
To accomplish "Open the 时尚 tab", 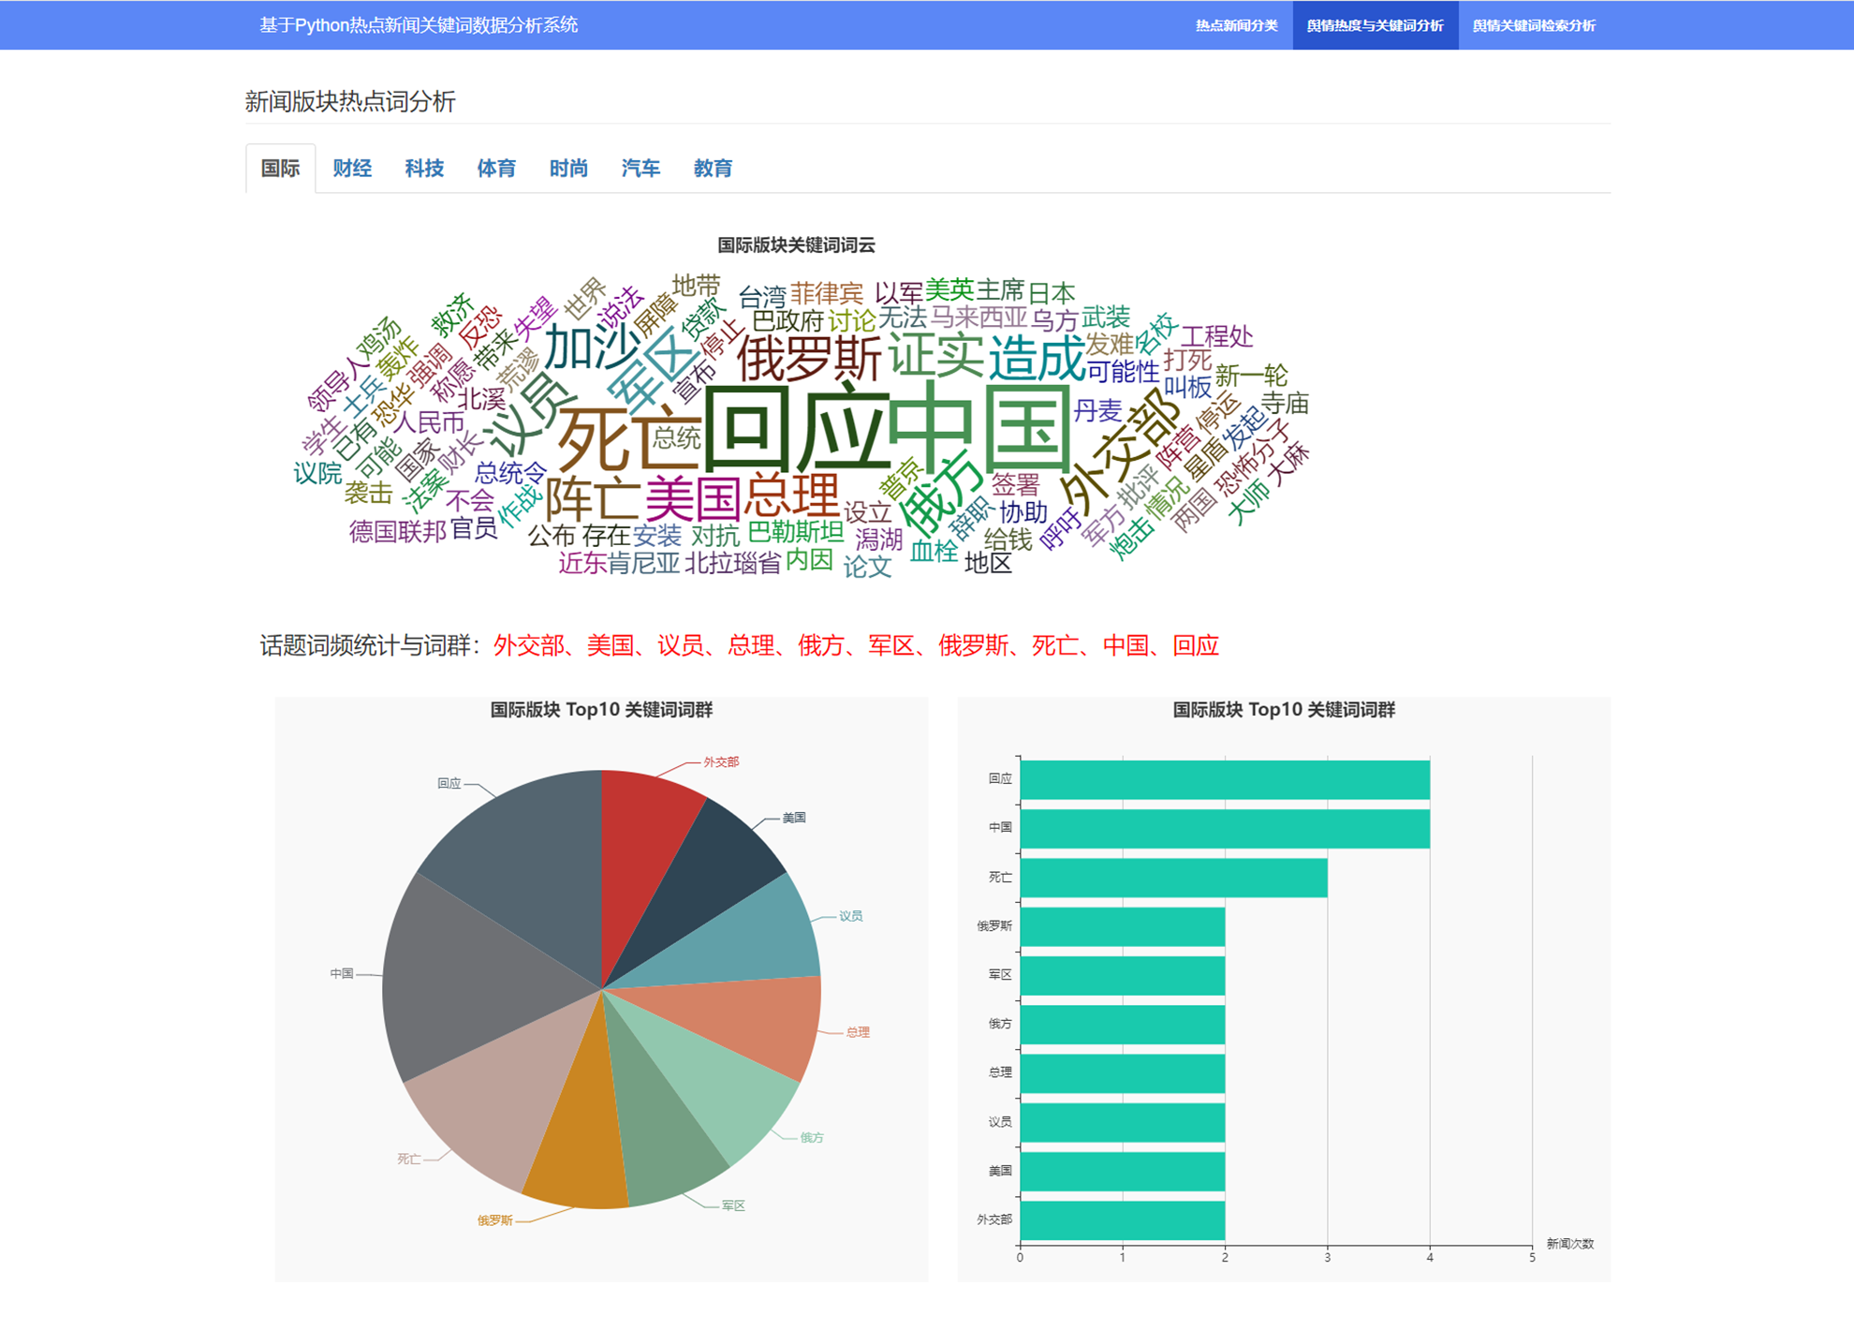I will [568, 169].
